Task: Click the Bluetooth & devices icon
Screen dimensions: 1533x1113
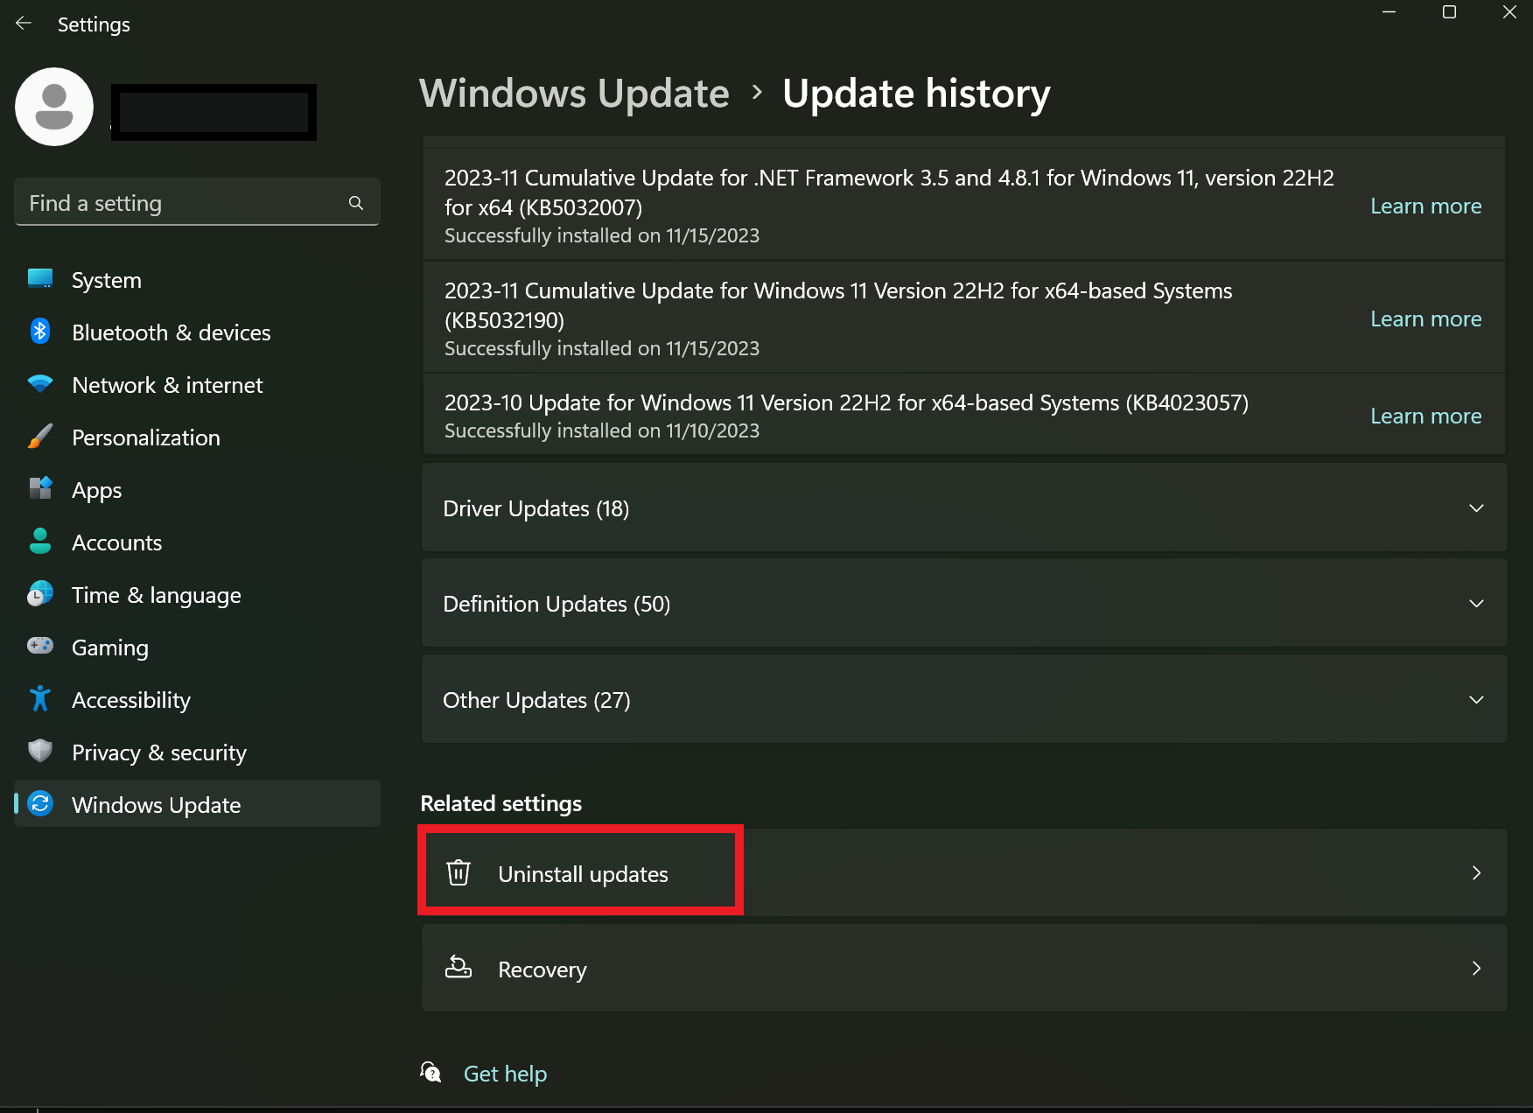Action: coord(40,332)
